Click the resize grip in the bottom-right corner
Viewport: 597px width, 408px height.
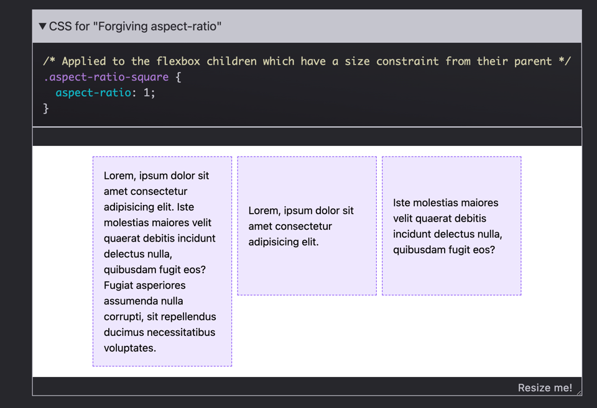point(578,392)
